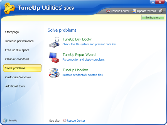Go to Start page in sidebar

pos(12,32)
